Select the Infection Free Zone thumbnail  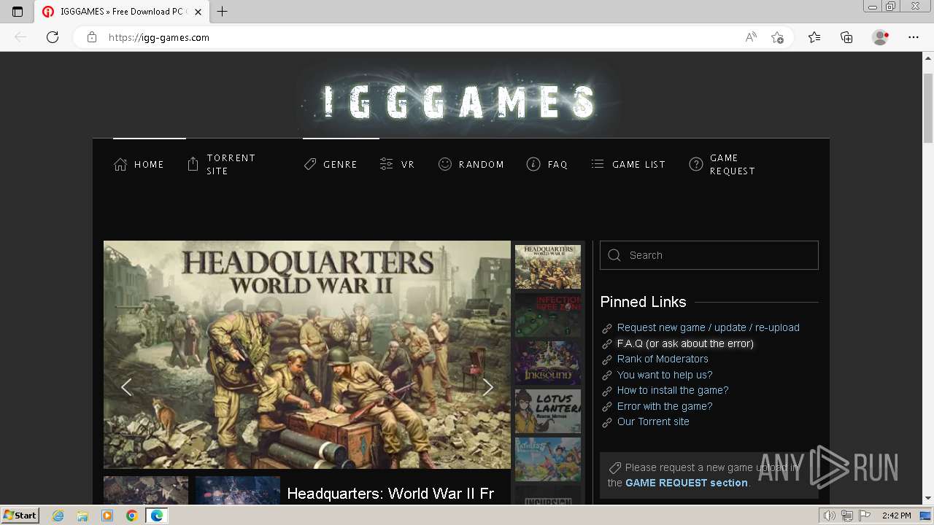pyautogui.click(x=548, y=315)
